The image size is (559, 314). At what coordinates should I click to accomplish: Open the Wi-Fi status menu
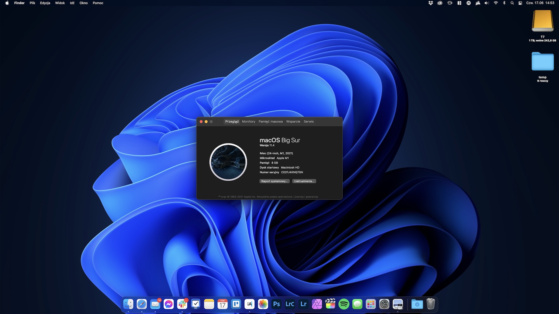tap(496, 3)
